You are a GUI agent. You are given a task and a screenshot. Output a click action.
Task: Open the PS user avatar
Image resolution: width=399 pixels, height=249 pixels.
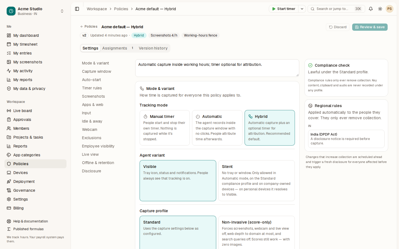[x=390, y=9]
